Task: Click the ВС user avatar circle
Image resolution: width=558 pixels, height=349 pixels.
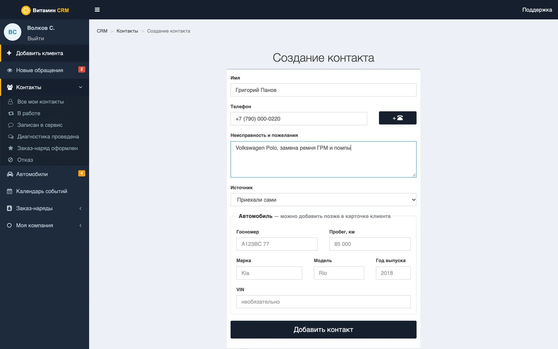Action: tap(13, 32)
